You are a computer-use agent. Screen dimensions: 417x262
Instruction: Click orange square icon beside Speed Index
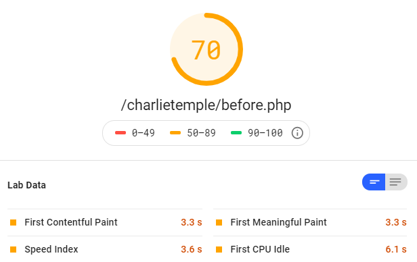click(14, 249)
